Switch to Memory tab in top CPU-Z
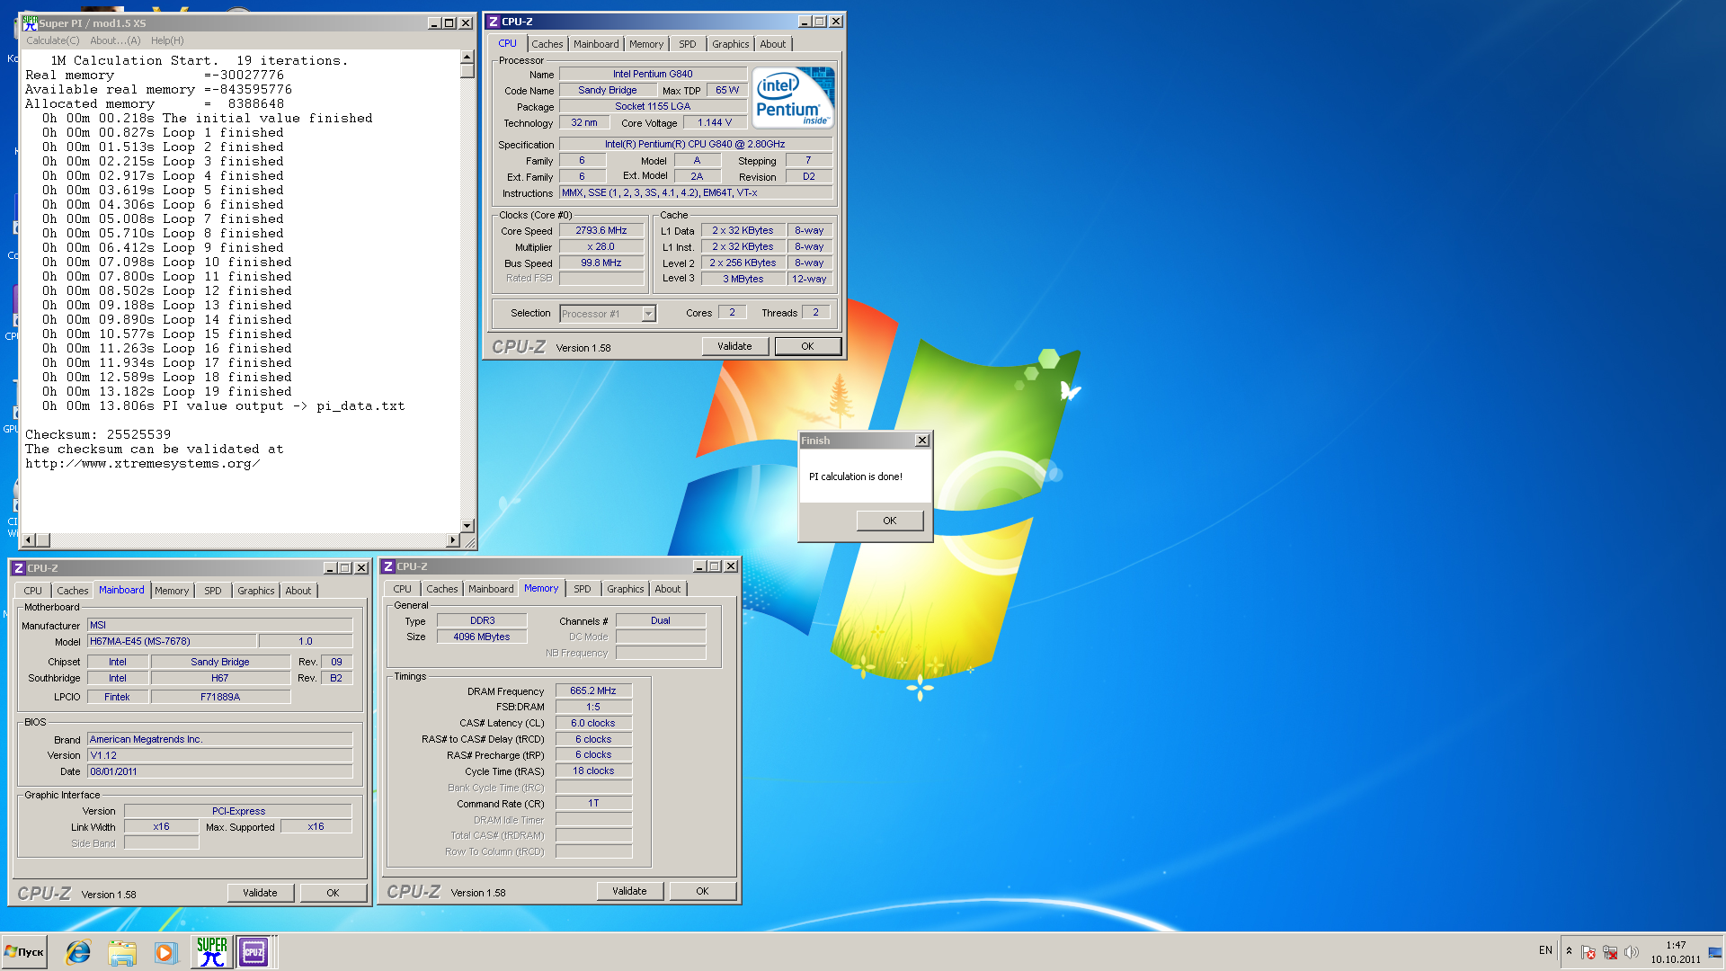 pos(646,44)
